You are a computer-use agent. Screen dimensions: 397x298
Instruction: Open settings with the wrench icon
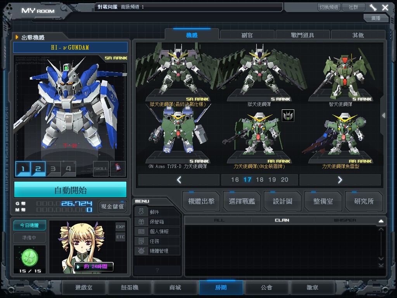click(373, 7)
